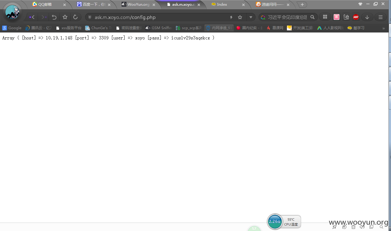Click the address bar URL field
This screenshot has width=391, height=231.
[x=160, y=17]
